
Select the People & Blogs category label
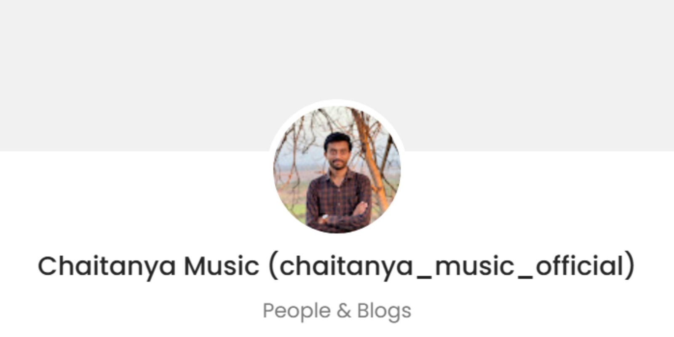point(337,311)
